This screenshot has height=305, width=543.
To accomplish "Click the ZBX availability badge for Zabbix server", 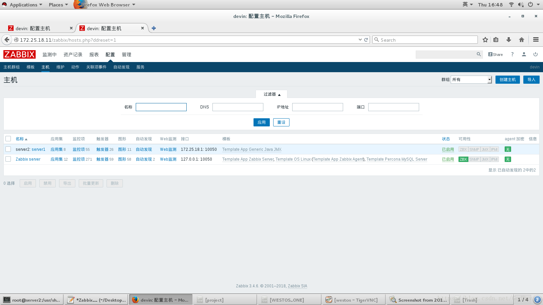I will coord(463,159).
